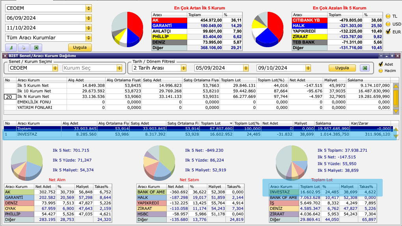Image resolution: width=402 pixels, height=226 pixels.
Task: Open the top CEOEM symbol dropdown
Action: pyautogui.click(x=88, y=8)
